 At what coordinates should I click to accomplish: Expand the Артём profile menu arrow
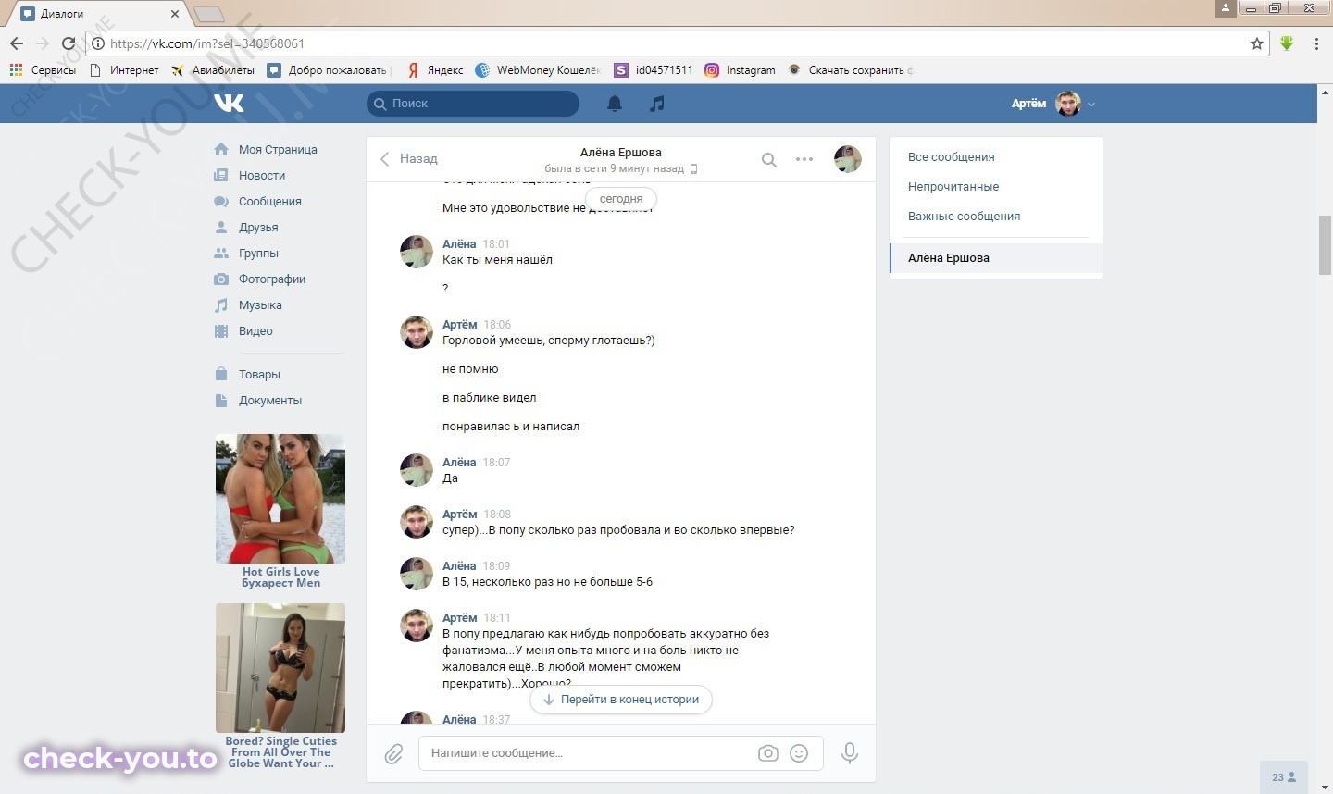click(1091, 105)
